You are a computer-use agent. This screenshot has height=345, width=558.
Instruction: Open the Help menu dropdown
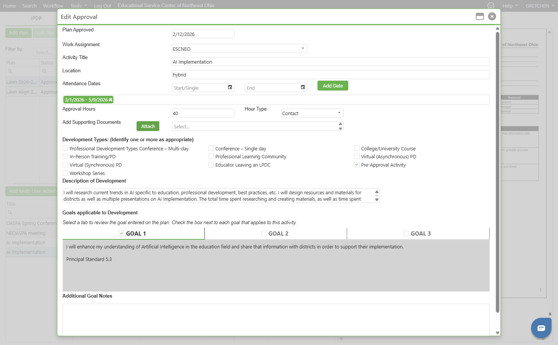tap(510, 6)
